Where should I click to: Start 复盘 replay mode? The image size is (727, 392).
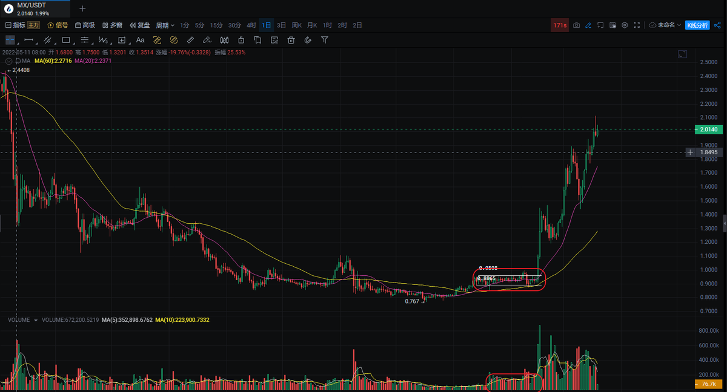140,25
